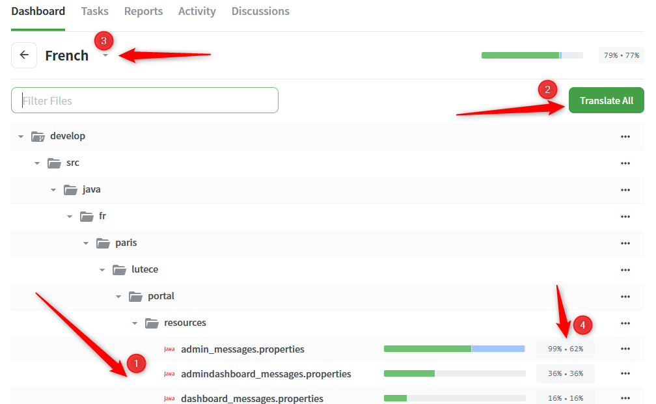656x404 pixels.
Task: Click the back arrow to return to projects
Action: [23, 55]
